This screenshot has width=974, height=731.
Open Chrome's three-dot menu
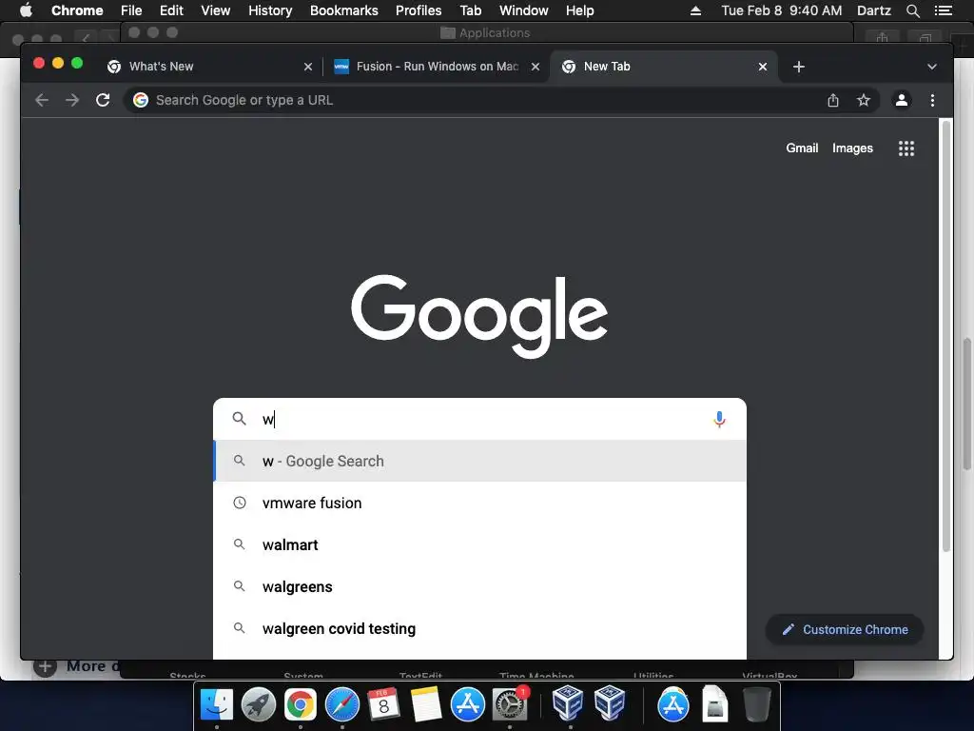coord(932,100)
